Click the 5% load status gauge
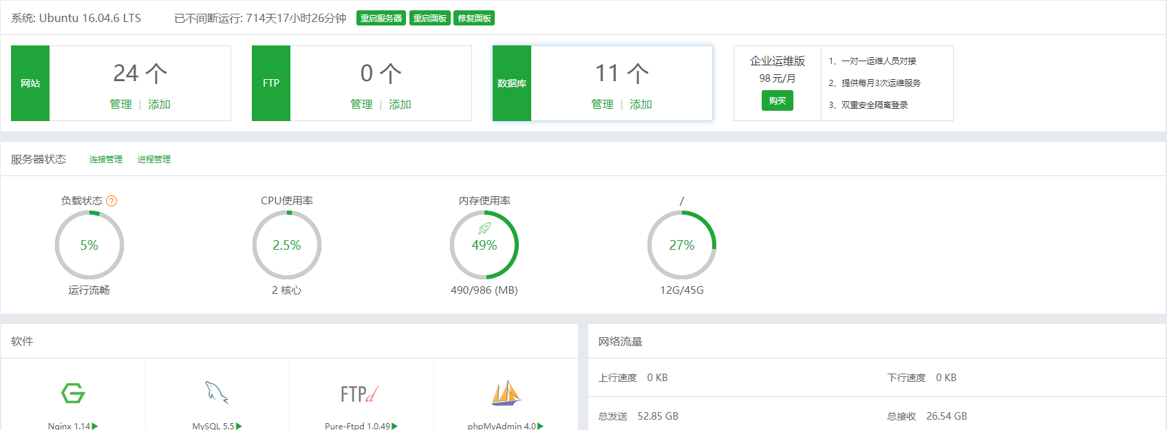The image size is (1167, 430). click(89, 245)
